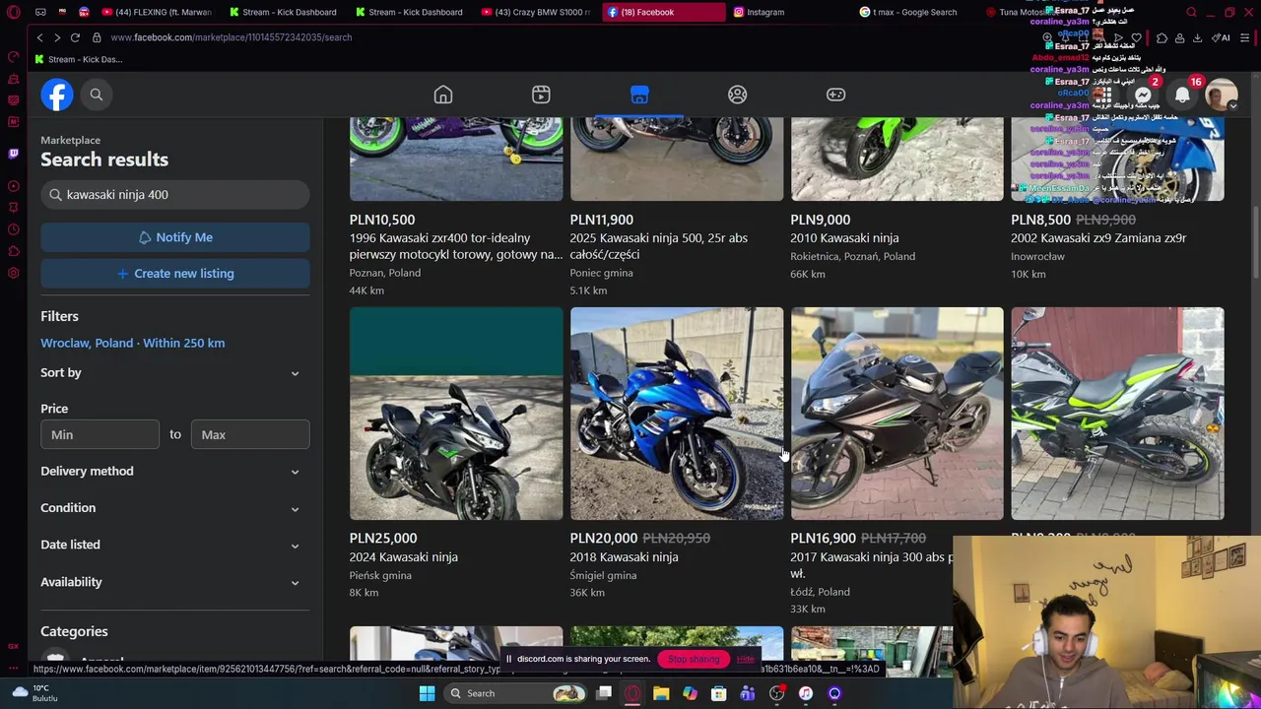Open the 2010 Kawasaki ninja listing title
Image resolution: width=1261 pixels, height=709 pixels.
pos(844,238)
